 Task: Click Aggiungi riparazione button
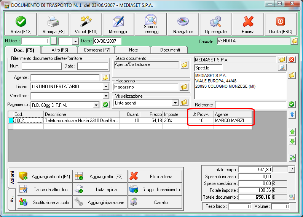point(100,202)
